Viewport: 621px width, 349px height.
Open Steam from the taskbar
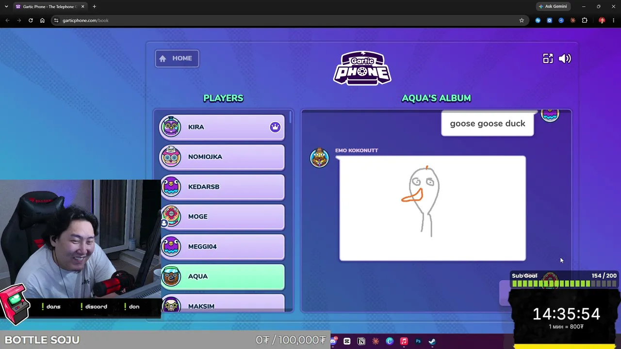pos(432,341)
